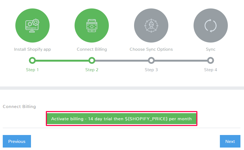Activate billing with 14 day trial
The height and width of the screenshot is (150, 244).
(x=121, y=119)
